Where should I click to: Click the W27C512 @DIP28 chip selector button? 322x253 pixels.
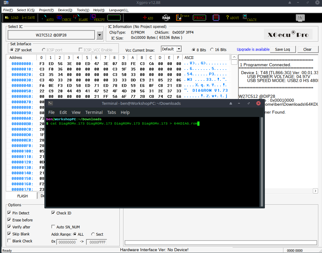pos(51,35)
